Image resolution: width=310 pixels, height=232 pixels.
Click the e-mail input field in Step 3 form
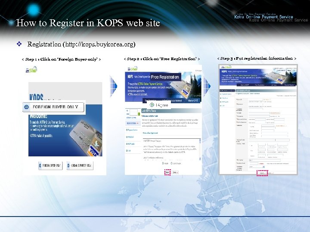point(259,113)
